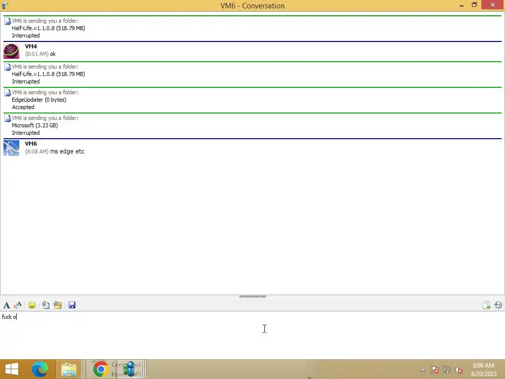The height and width of the screenshot is (379, 505).
Task: Click the send file paperclip icon
Action: click(x=46, y=305)
